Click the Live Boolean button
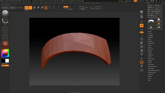The height and width of the screenshot is (93, 165). (x=20, y=8)
